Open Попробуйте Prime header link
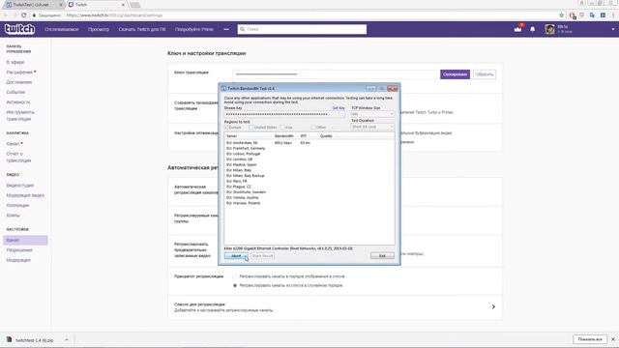The width and height of the screenshot is (619, 348). 194,29
